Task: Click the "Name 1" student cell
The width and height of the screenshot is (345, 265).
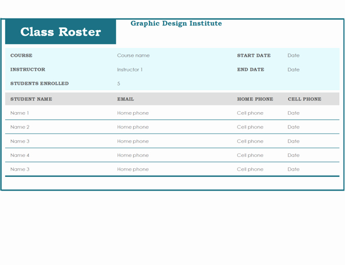Action: pyautogui.click(x=19, y=113)
